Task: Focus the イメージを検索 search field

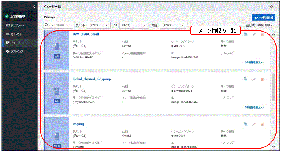Action: tap(58, 25)
